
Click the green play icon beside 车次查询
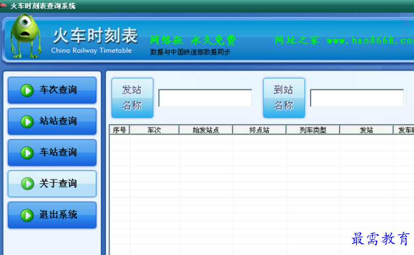point(27,90)
